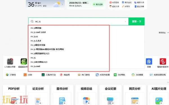The width and height of the screenshot is (169, 105).
Task: Open the 解梦大师 shortcut icon
Action: [x=135, y=2]
